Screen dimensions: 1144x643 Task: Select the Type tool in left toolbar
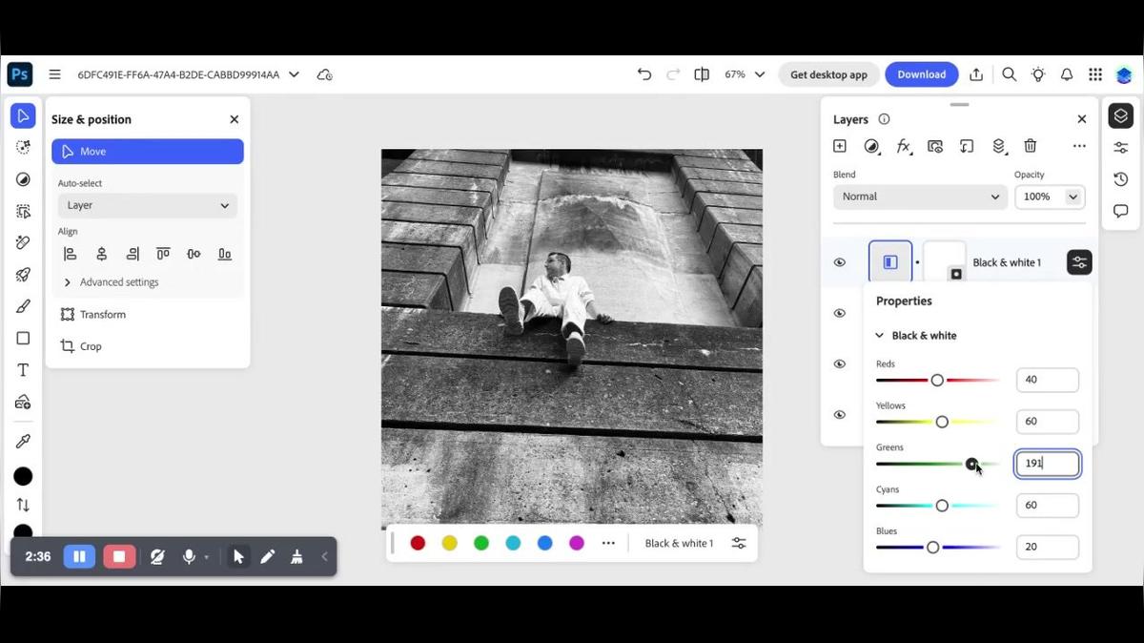coord(23,370)
